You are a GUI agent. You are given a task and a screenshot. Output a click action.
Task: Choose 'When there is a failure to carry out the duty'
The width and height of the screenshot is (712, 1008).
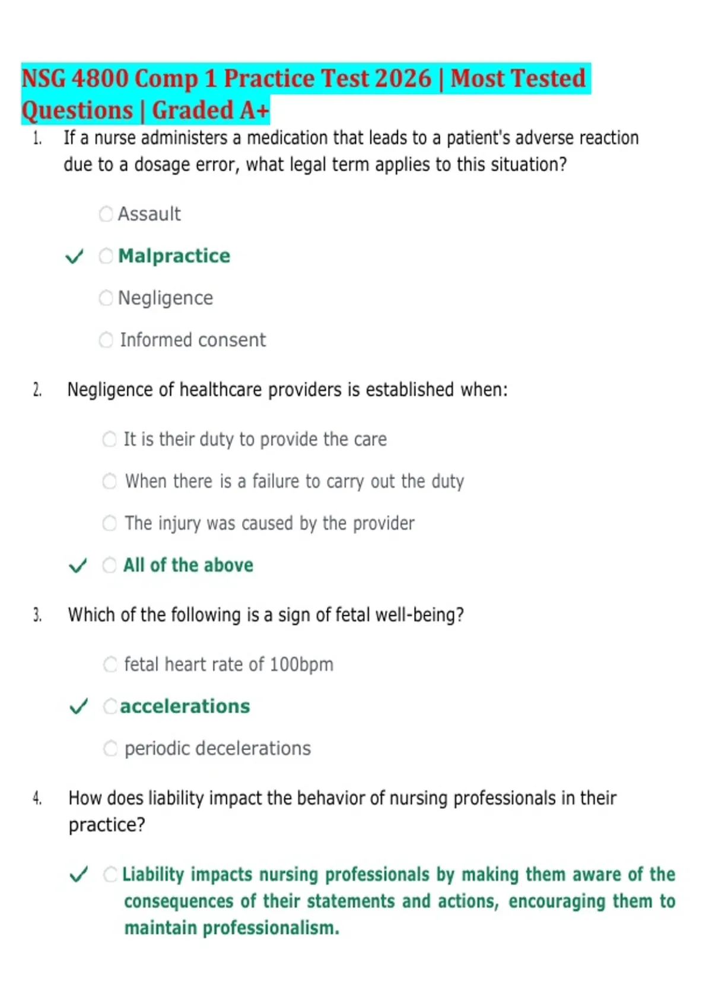(110, 481)
